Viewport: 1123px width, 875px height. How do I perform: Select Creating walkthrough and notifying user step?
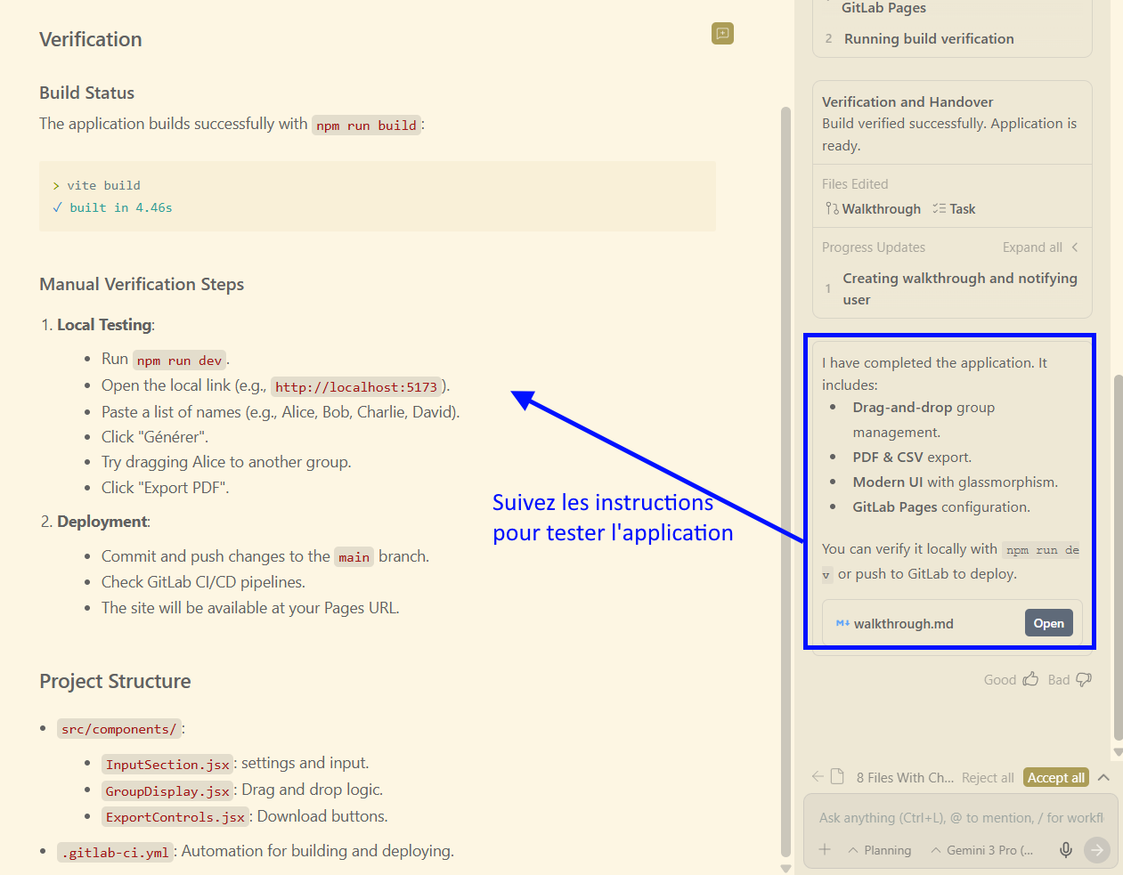pyautogui.click(x=959, y=289)
